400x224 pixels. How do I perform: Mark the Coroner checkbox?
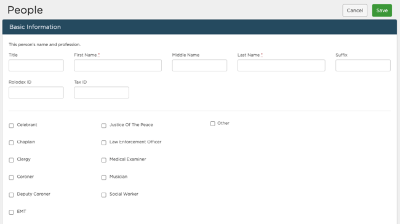[11, 177]
